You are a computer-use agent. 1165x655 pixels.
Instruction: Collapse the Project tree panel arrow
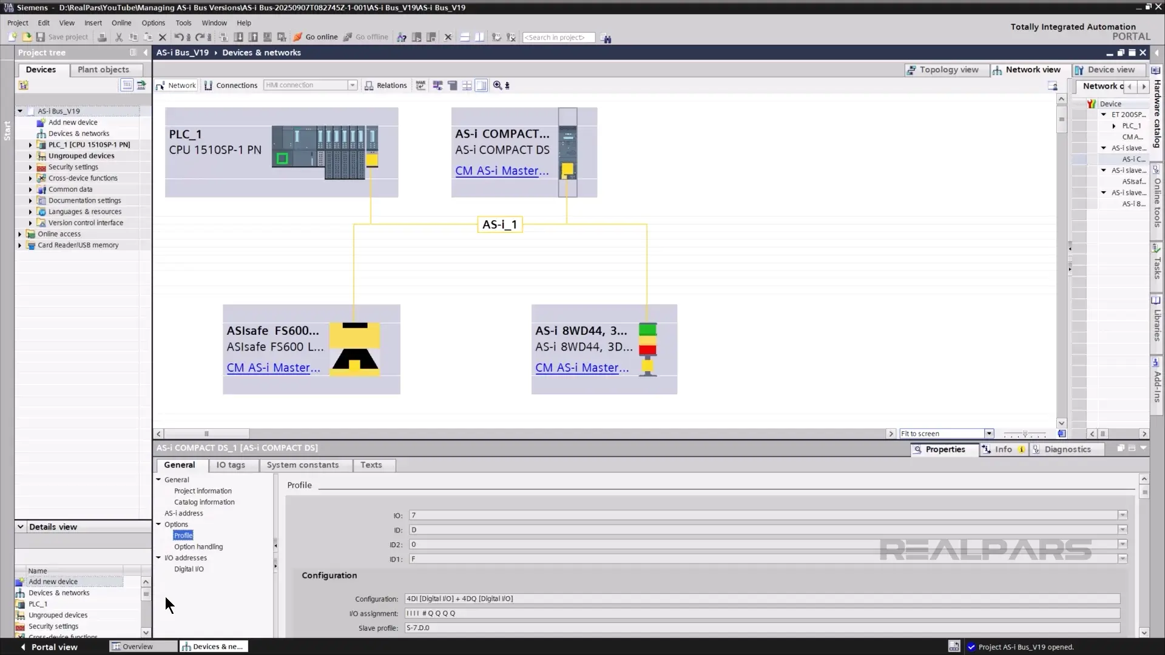[x=146, y=53]
